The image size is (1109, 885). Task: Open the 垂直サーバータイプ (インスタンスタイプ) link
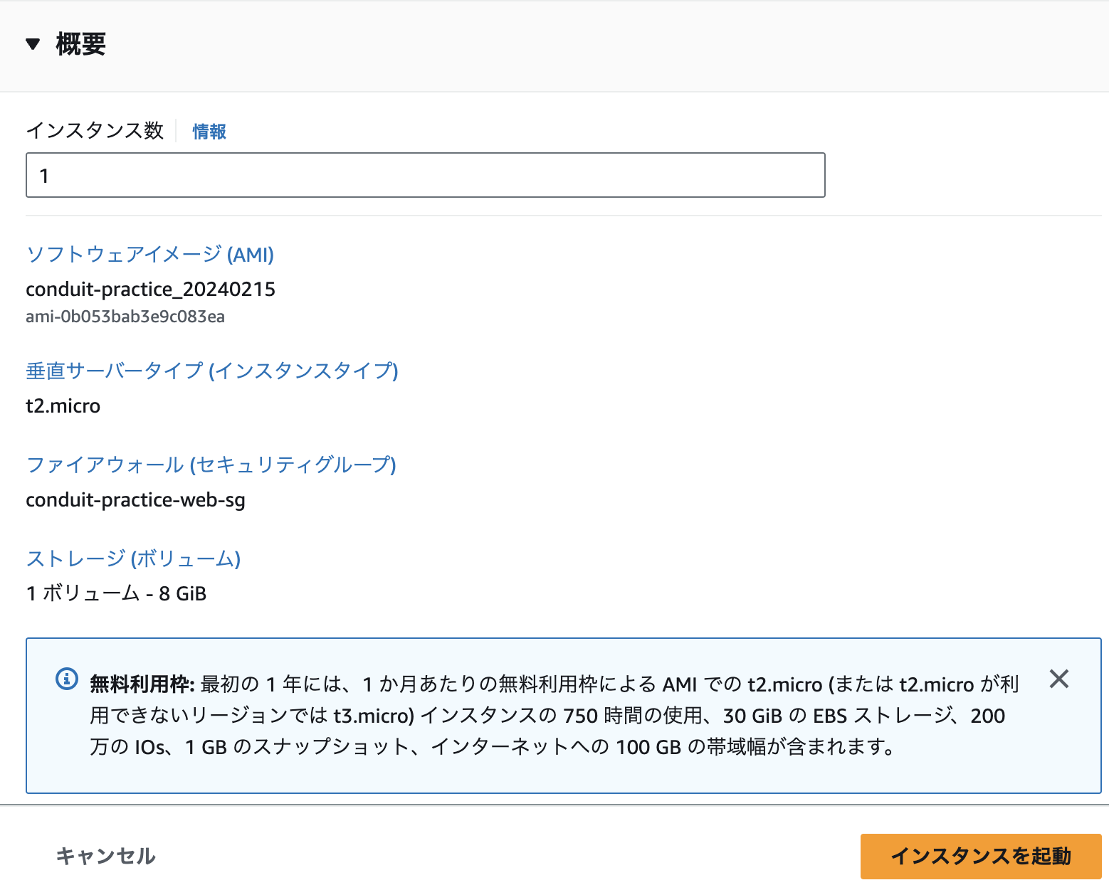pyautogui.click(x=211, y=371)
